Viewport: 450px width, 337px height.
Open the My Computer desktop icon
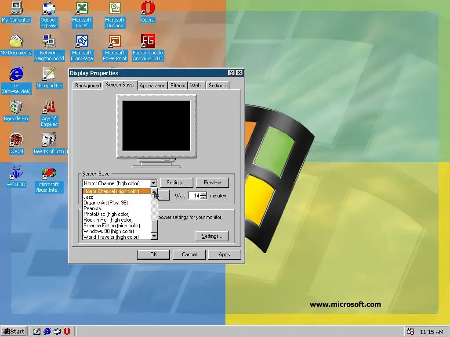click(x=16, y=12)
